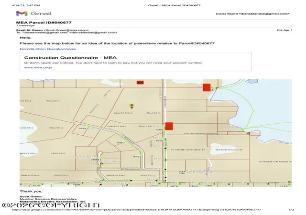This screenshot has width=306, height=215.
Task: Click the mail.google.com URL in footer
Action: (136, 210)
